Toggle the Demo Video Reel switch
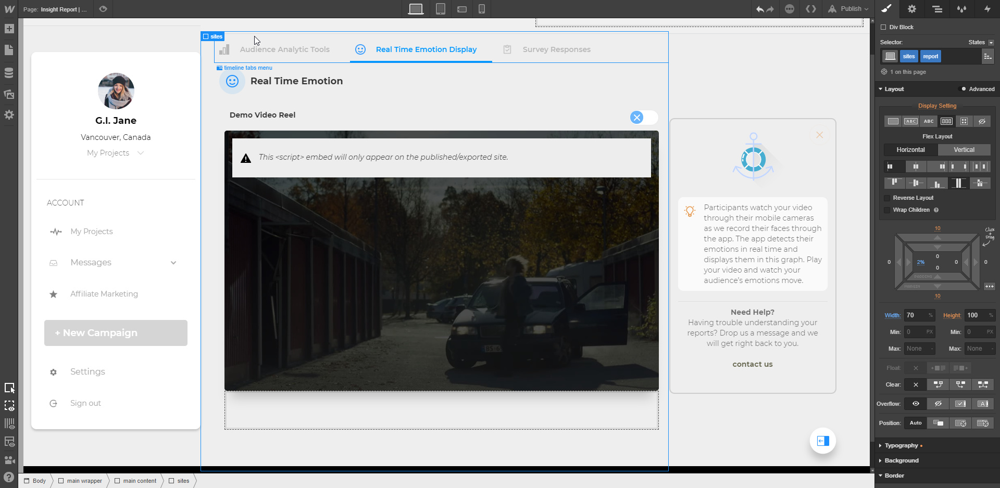Viewport: 1000px width, 488px height. click(x=644, y=118)
